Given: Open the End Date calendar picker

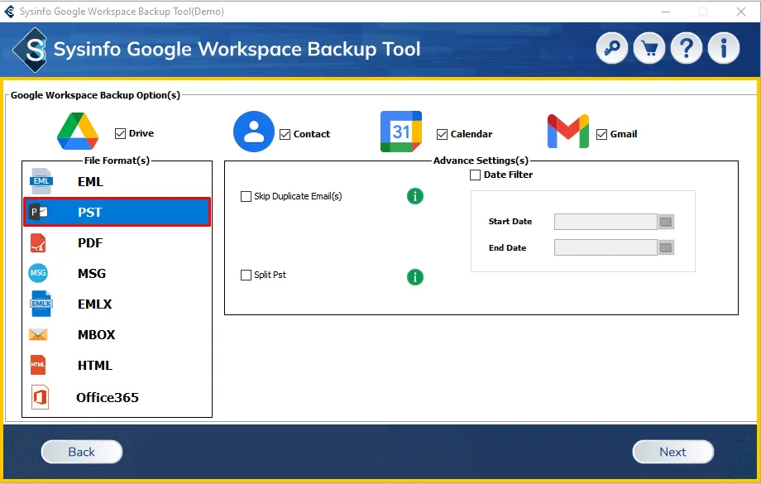Looking at the screenshot, I should pyautogui.click(x=666, y=248).
